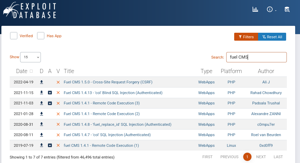300x163 pixels.
Task: Focus the Search field containing fuel CMS
Action: (x=256, y=57)
